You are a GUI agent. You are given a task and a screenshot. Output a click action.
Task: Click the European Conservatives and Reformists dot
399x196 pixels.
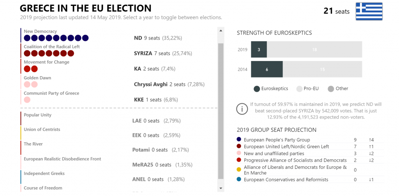tap(239, 180)
